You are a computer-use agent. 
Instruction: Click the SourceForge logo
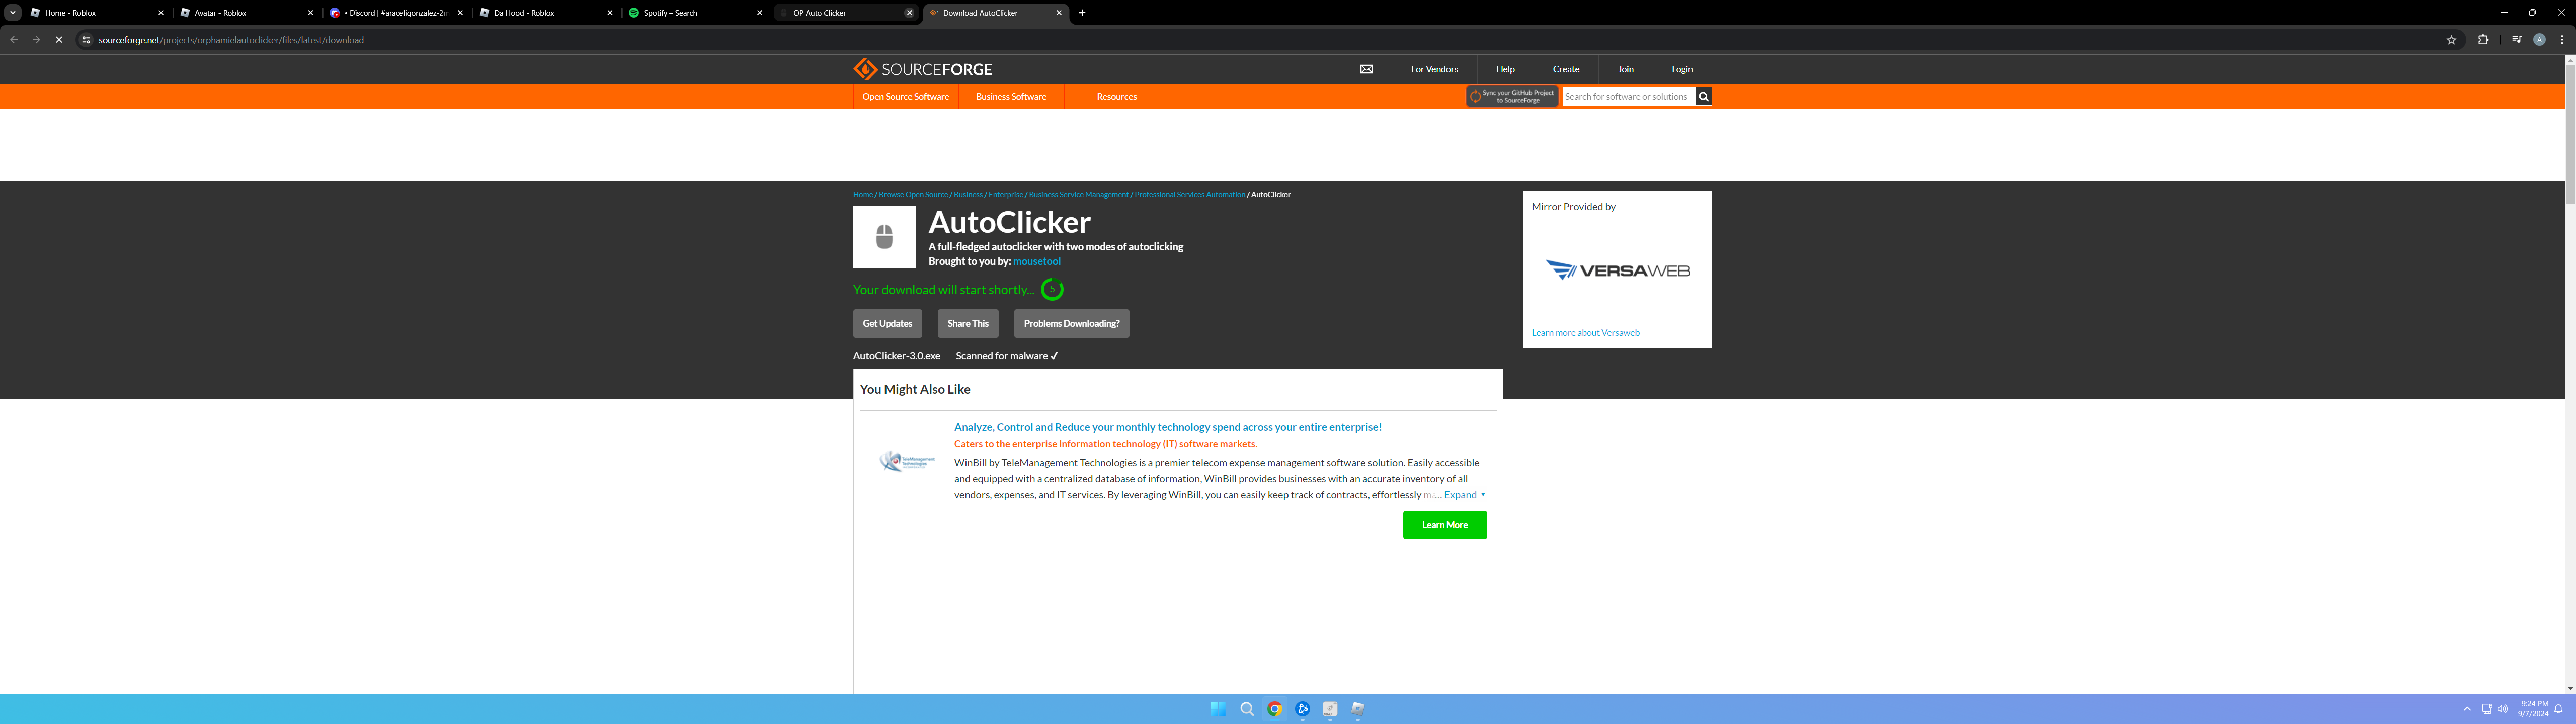point(922,69)
